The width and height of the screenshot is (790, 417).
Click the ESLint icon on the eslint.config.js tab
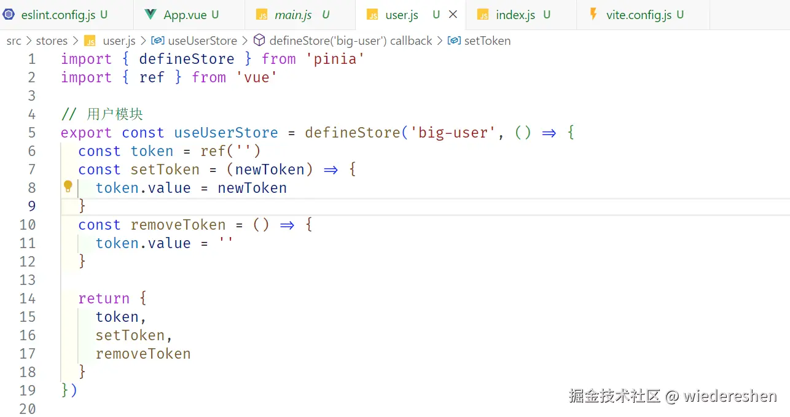pyautogui.click(x=9, y=15)
